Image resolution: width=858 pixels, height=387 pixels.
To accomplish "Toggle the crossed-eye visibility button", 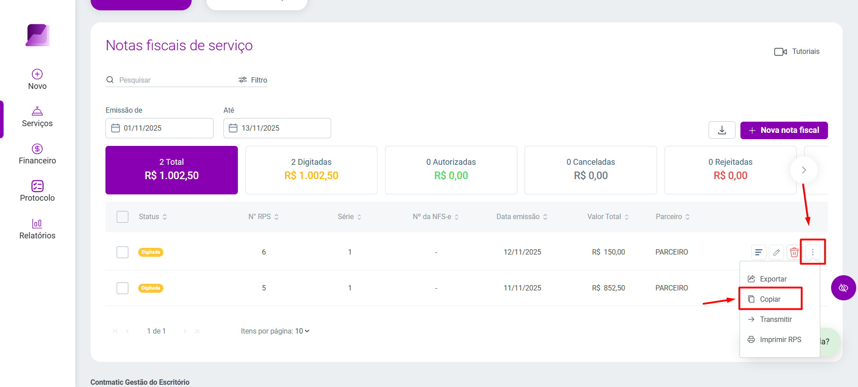I will [x=844, y=288].
